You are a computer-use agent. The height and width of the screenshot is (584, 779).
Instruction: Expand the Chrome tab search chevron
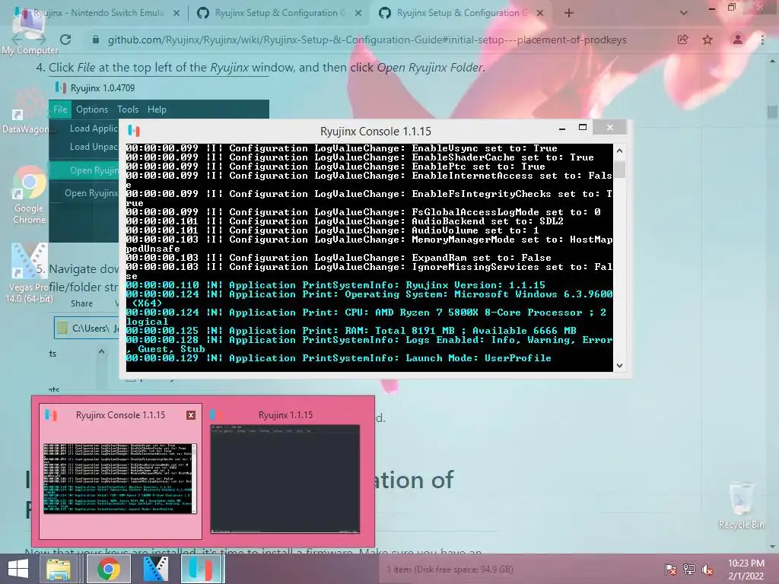[x=684, y=13]
